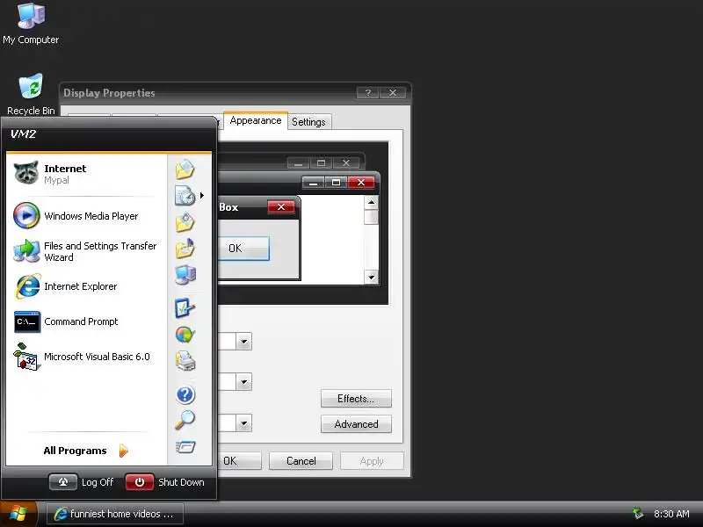Switch to the Appearance tab

coord(256,121)
